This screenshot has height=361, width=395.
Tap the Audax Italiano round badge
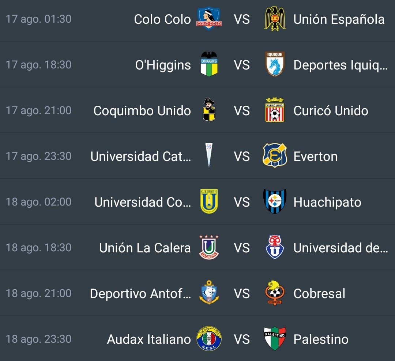point(209,339)
